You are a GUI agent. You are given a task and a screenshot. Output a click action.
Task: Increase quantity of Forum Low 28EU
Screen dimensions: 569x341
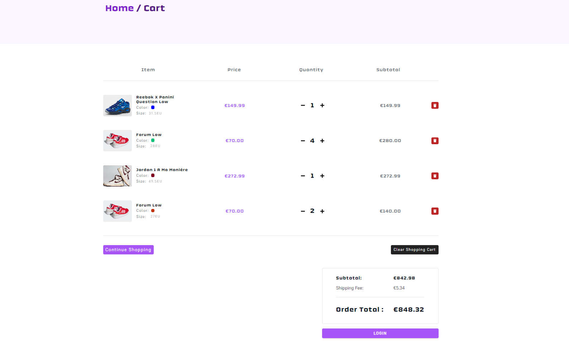(322, 141)
